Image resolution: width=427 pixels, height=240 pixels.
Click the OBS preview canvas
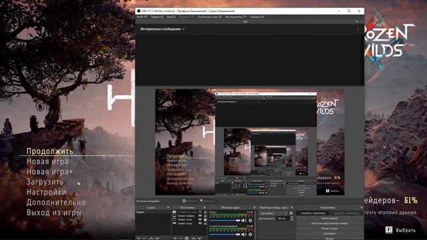250,142
